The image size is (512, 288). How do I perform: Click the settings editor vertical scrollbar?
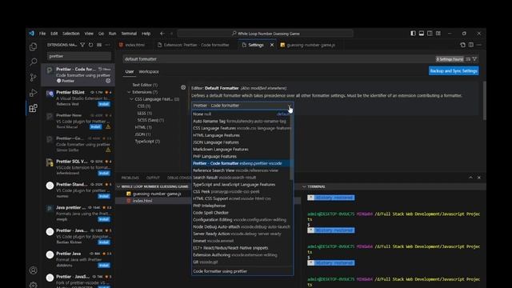pyautogui.click(x=484, y=100)
